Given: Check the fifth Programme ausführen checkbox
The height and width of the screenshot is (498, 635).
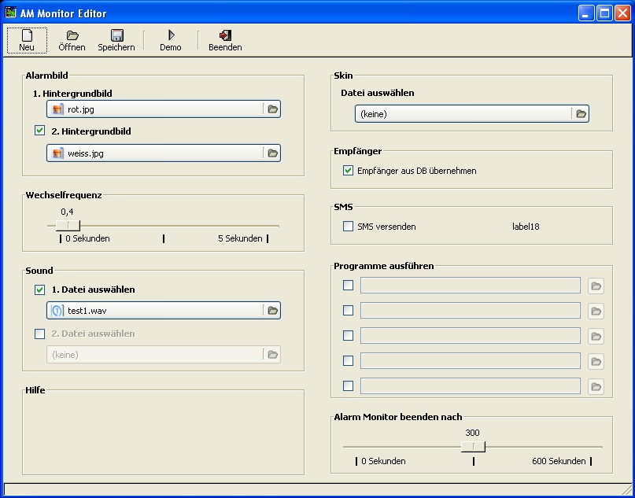Looking at the screenshot, I should 349,385.
